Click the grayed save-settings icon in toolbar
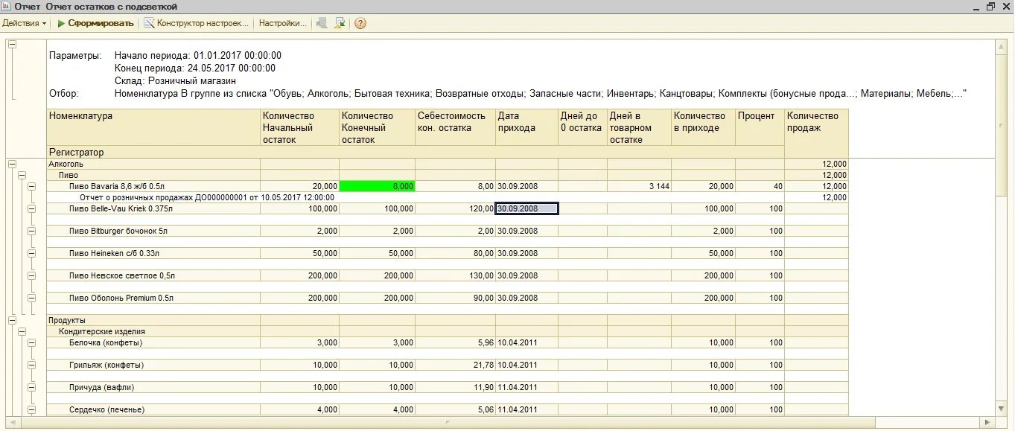Viewport: 1015px width, 431px height. pyautogui.click(x=322, y=23)
